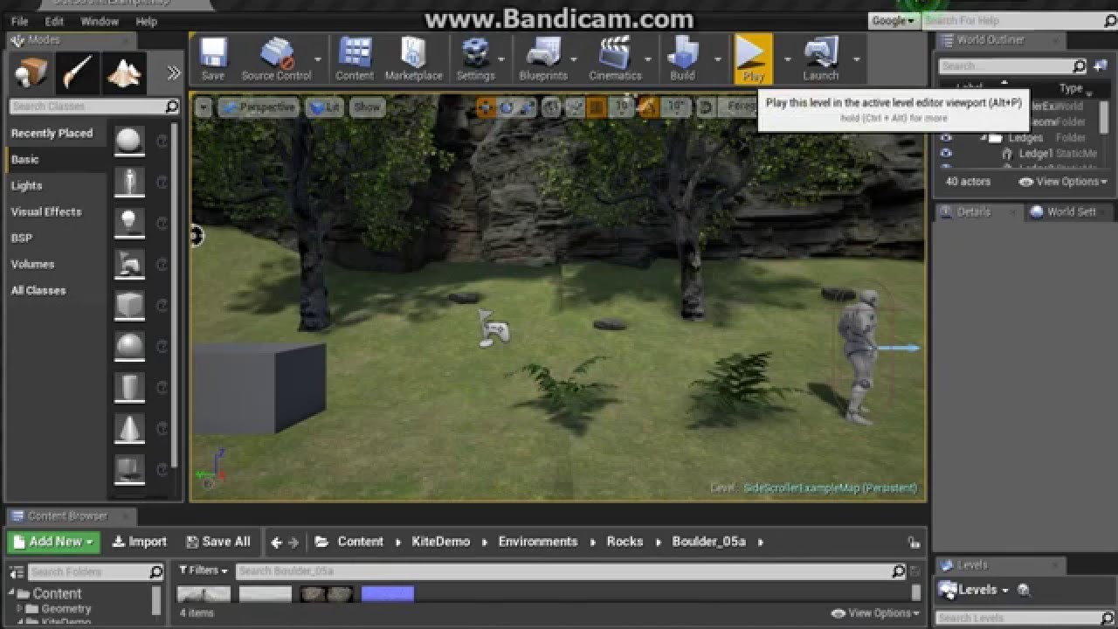Open the Edit menu

click(x=54, y=21)
